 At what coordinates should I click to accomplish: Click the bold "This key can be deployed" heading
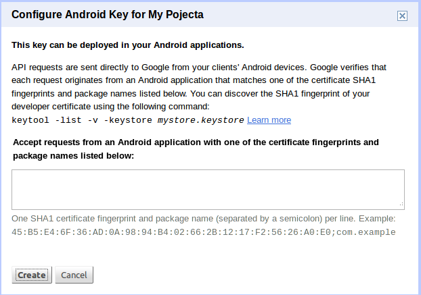click(128, 45)
